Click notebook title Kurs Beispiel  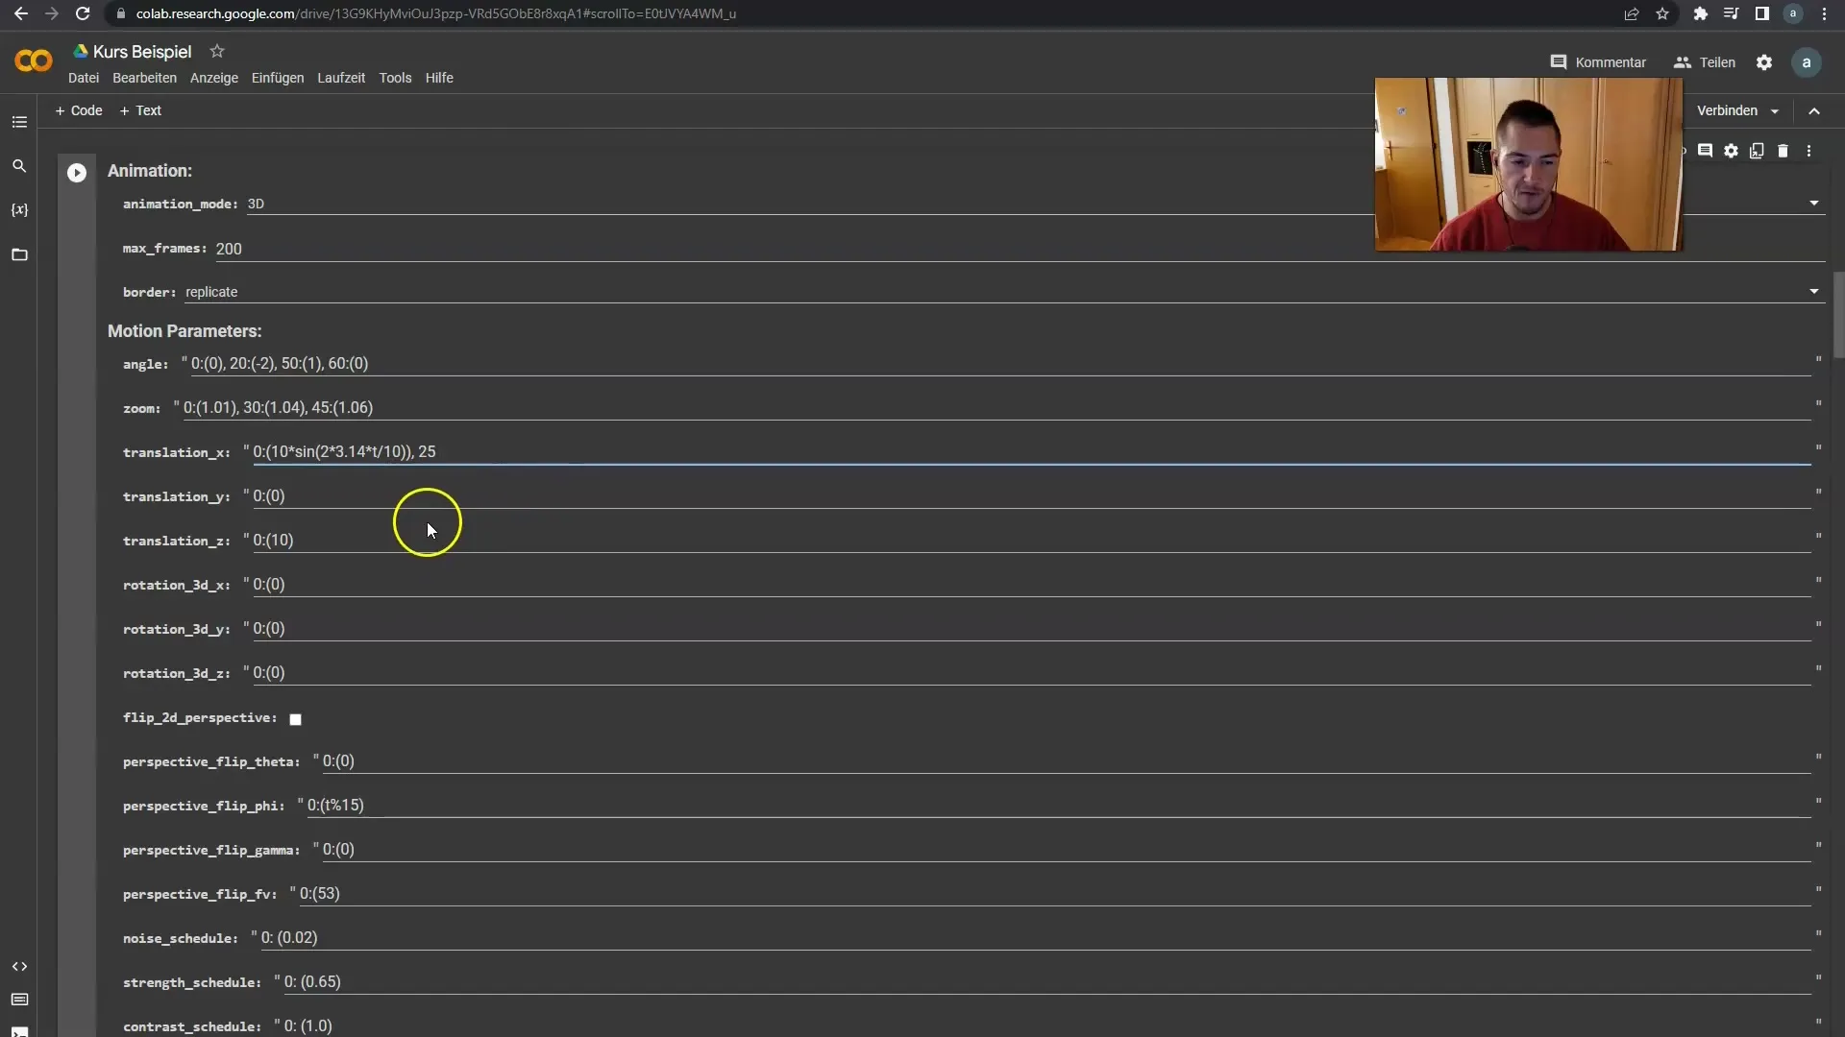click(142, 52)
